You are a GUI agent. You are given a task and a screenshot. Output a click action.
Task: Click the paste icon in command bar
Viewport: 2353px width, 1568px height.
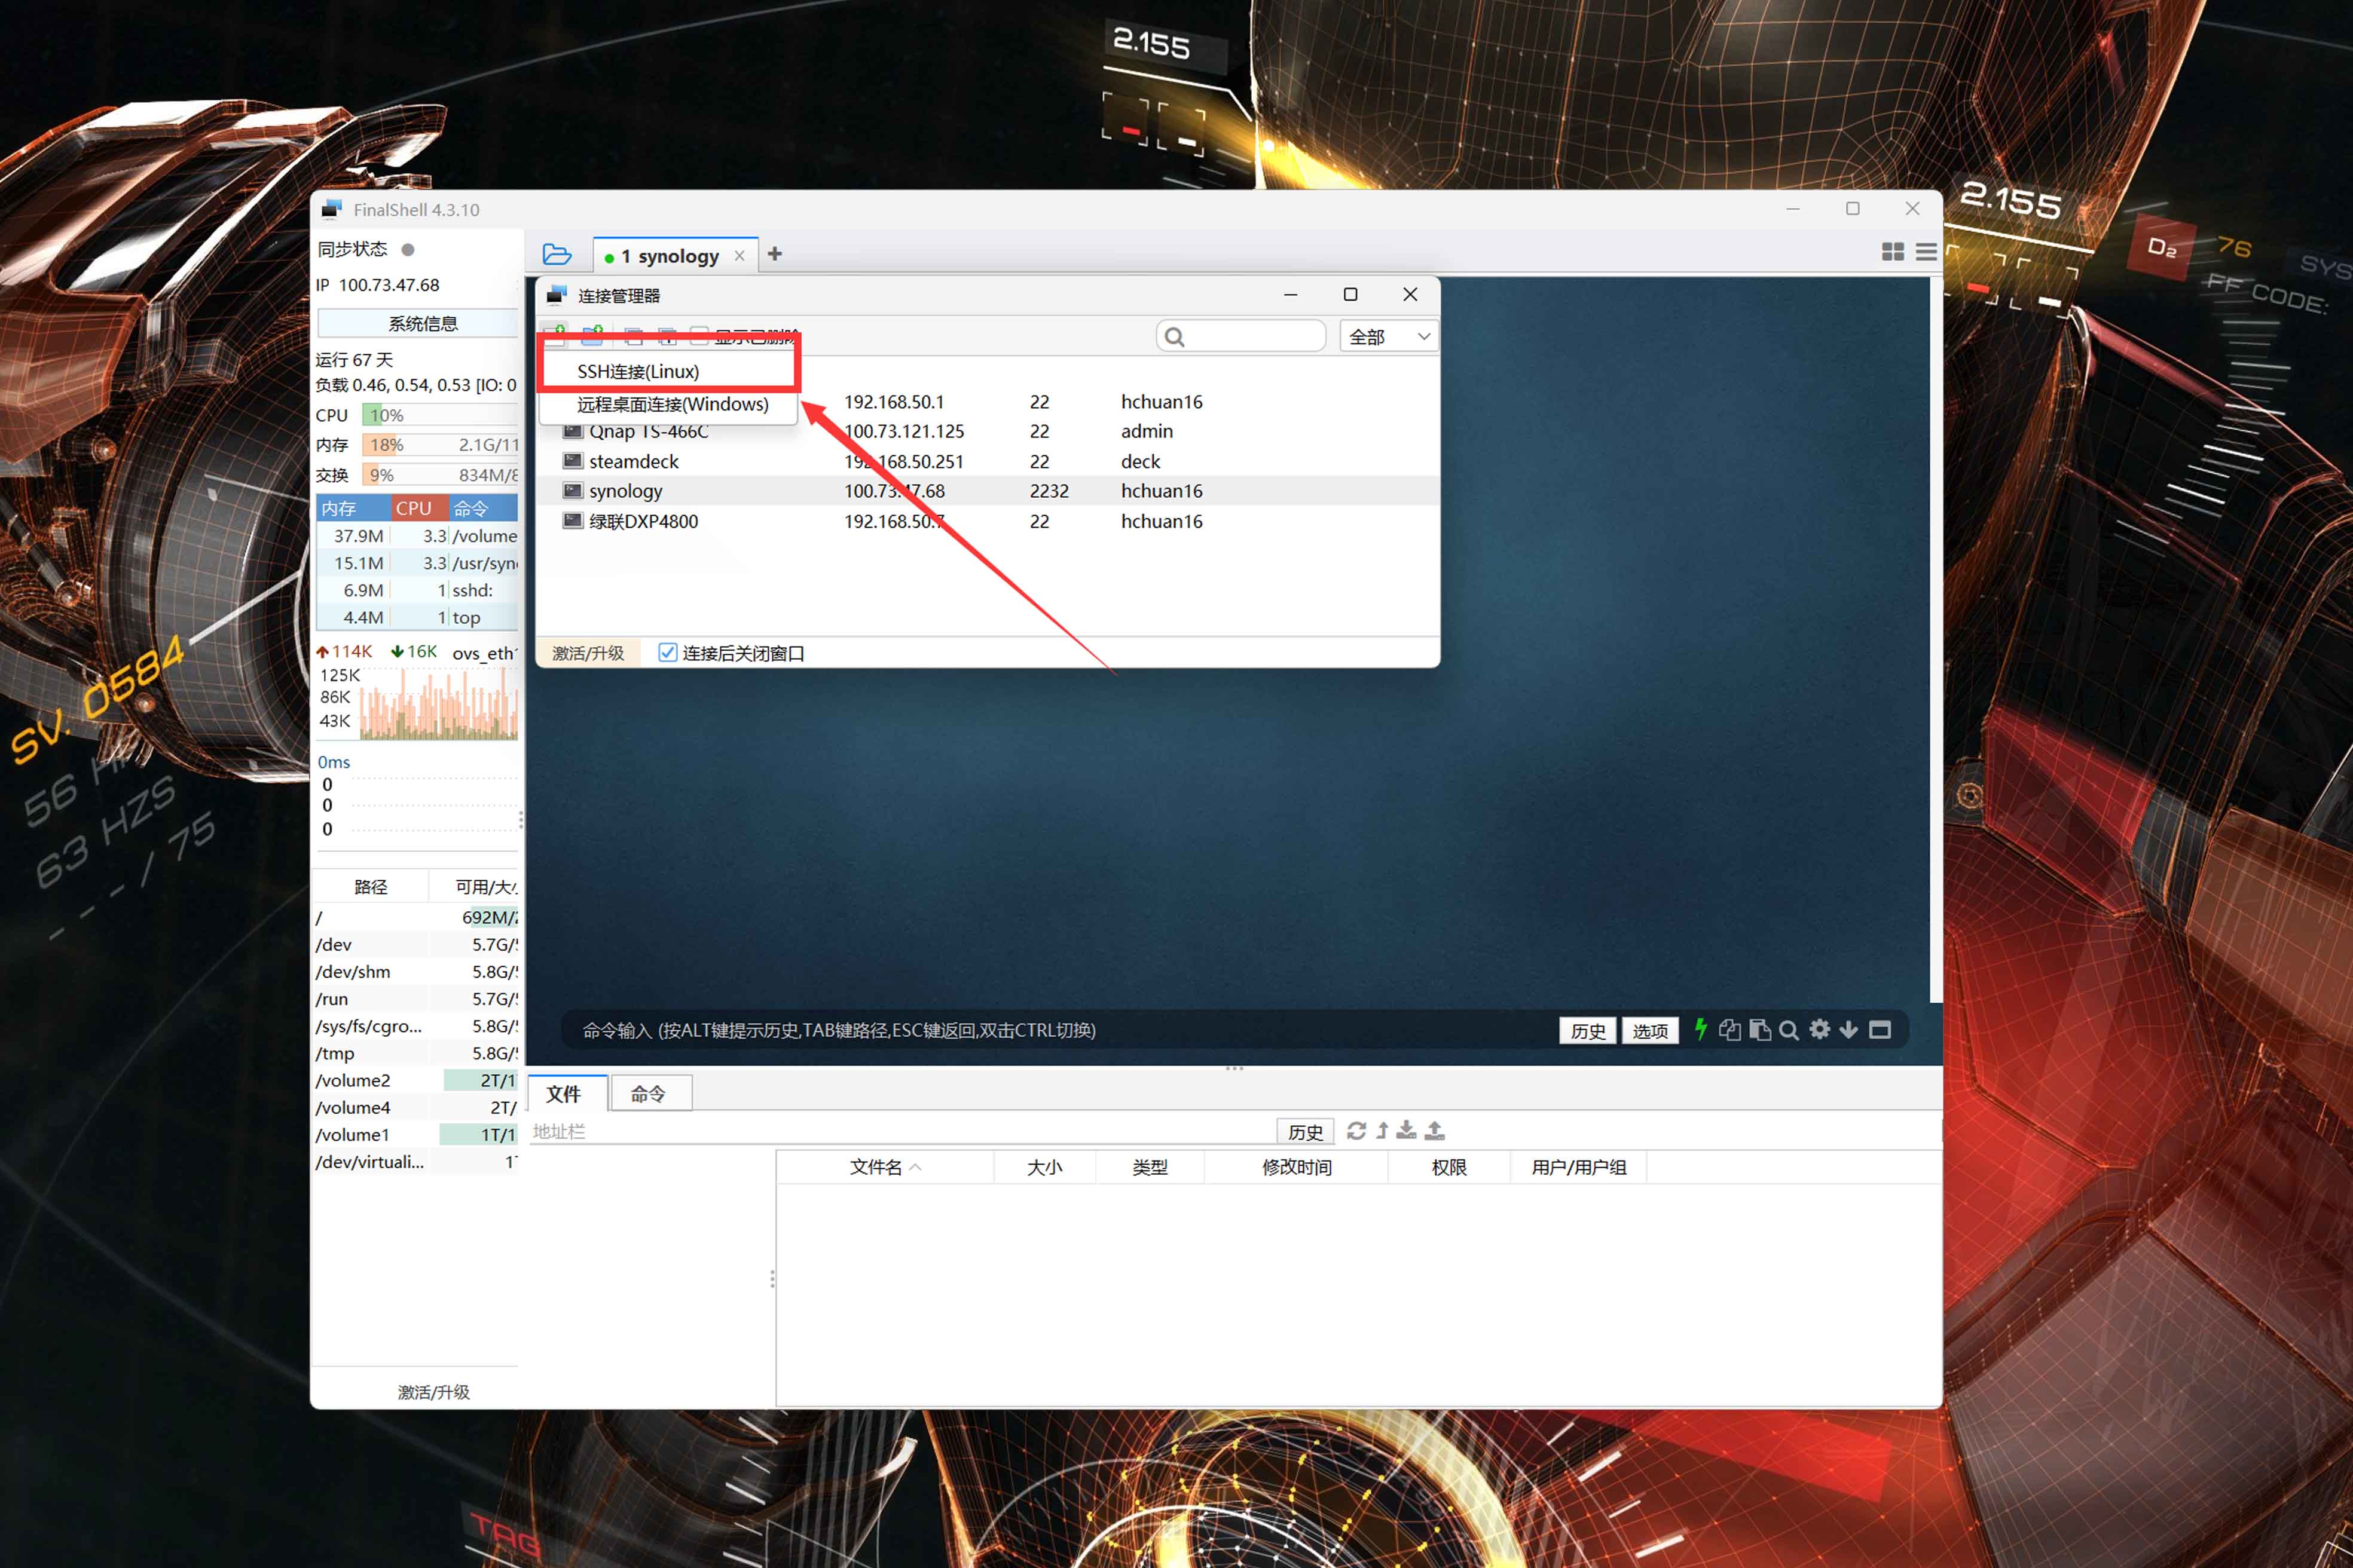[1760, 1030]
